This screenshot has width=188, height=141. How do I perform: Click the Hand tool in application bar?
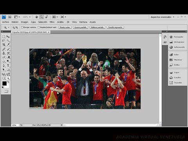tap(37, 17)
